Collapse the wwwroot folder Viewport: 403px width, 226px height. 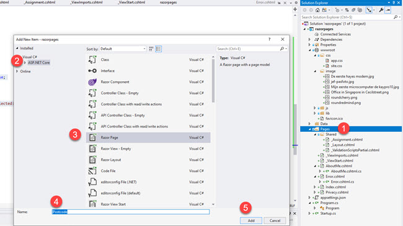point(309,50)
